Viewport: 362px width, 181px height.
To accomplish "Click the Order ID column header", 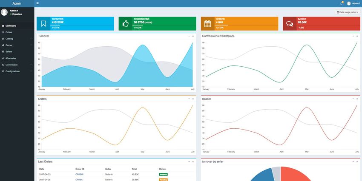I will point(80,169).
